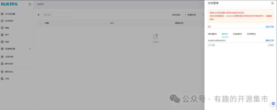Toggle the select-all checkbox in table header
This screenshot has width=277, height=110.
coord(40,23)
